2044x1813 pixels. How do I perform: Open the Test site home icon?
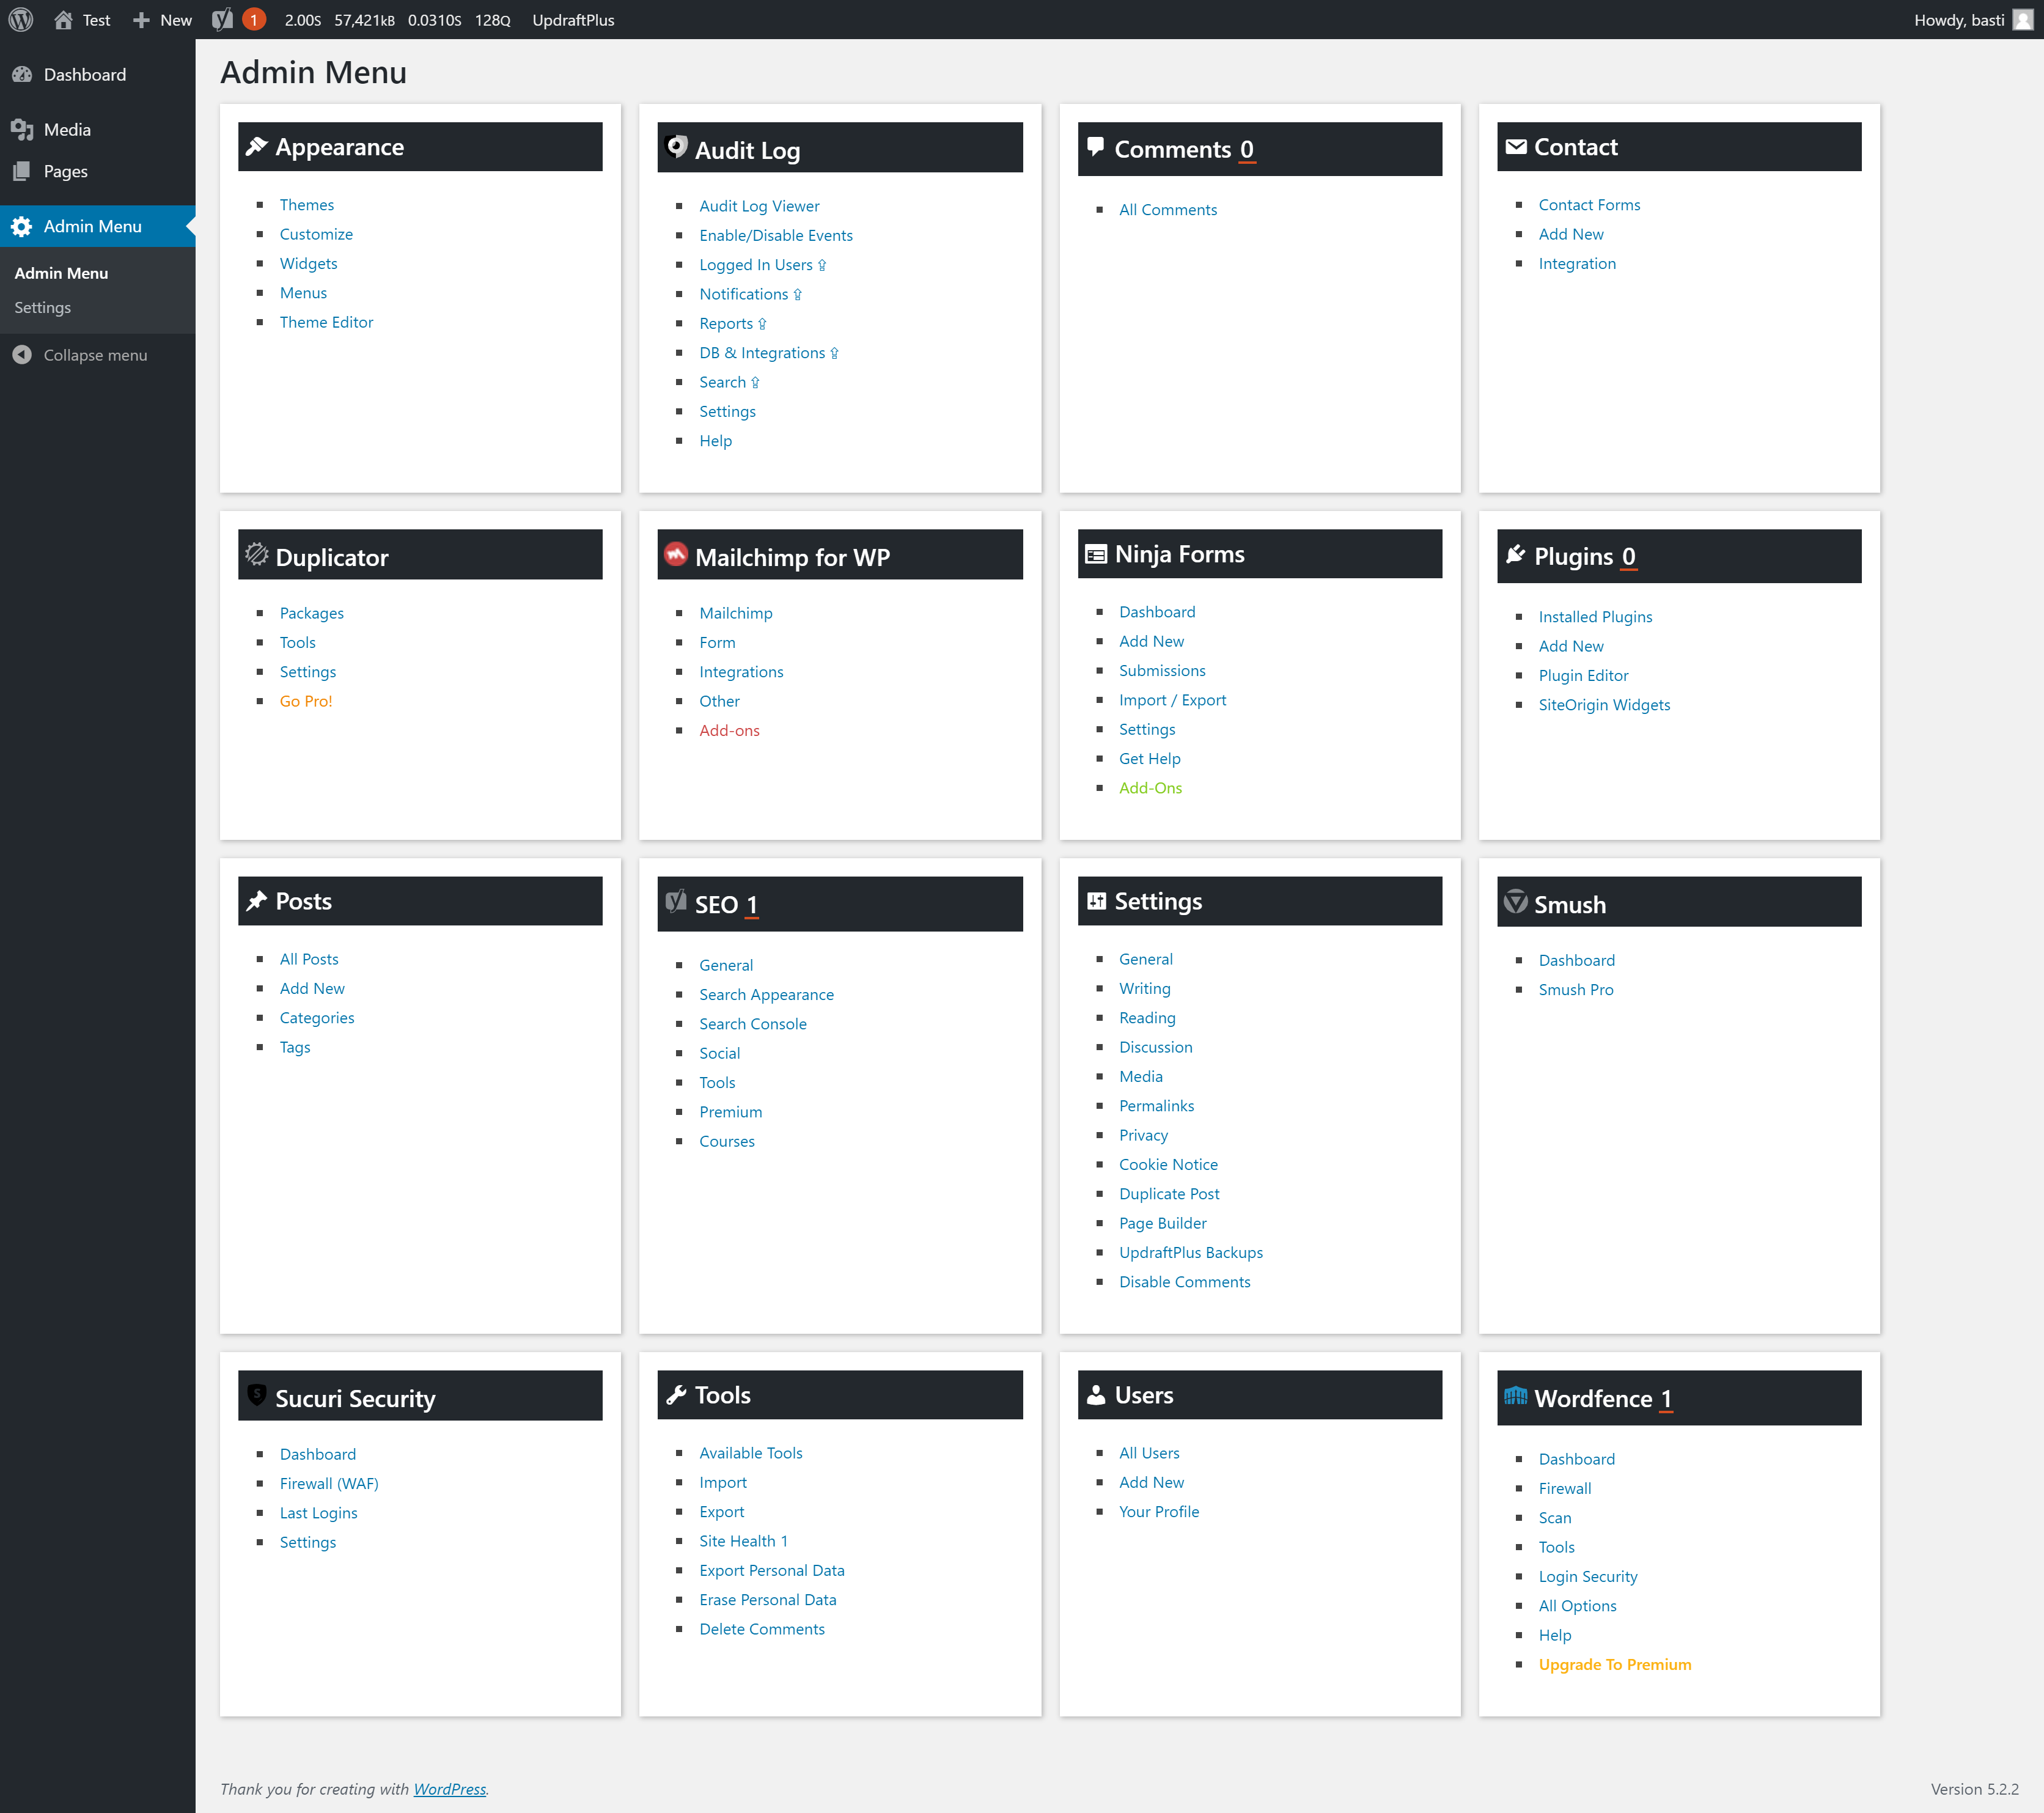coord(63,20)
